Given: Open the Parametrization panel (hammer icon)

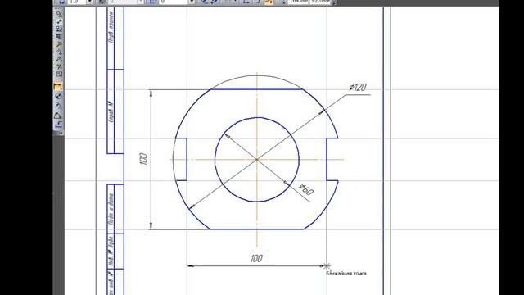Looking at the screenshot, I should pyautogui.click(x=59, y=44).
